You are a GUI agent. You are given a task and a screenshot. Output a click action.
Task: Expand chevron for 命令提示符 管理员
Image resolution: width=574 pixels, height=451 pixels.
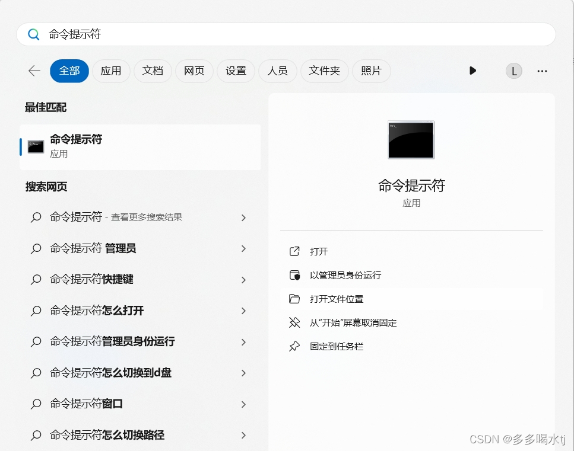[243, 248]
